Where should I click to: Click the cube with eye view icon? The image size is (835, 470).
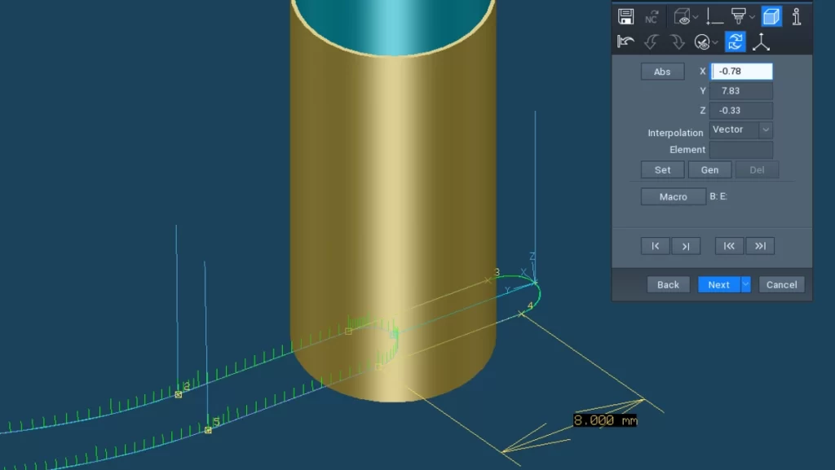(x=682, y=16)
